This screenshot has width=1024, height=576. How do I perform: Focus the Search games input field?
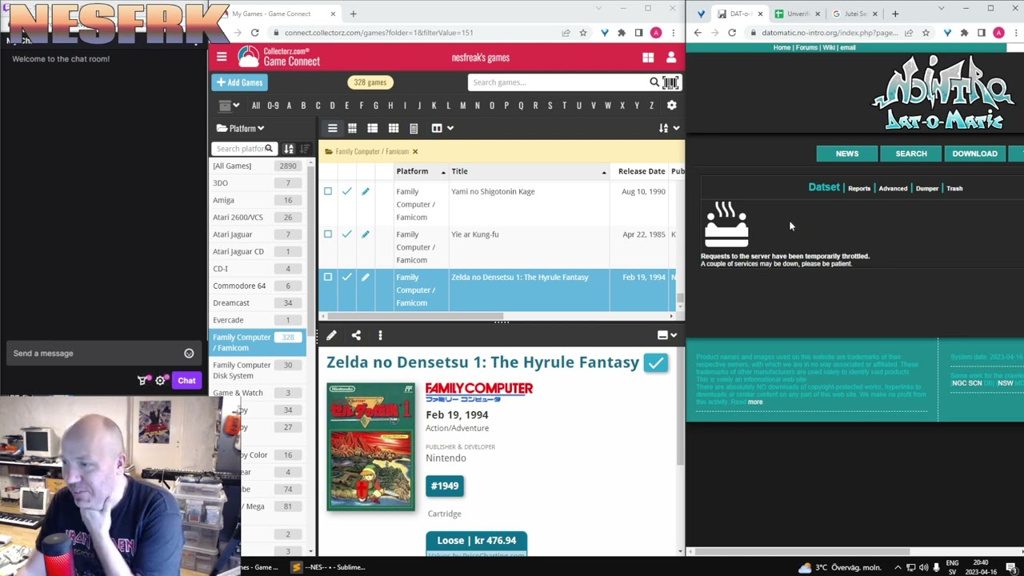click(558, 82)
